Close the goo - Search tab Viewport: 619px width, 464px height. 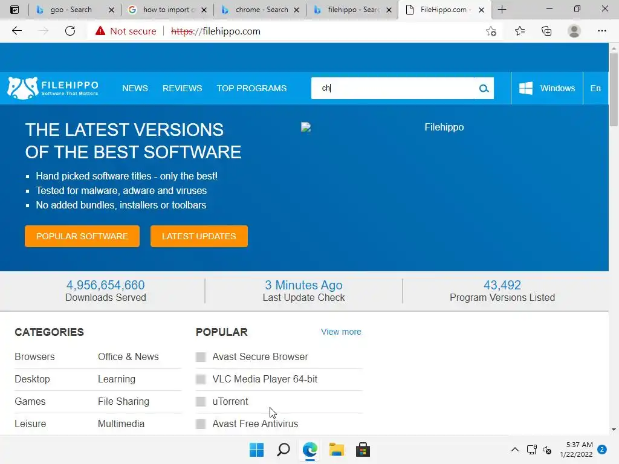click(x=111, y=10)
